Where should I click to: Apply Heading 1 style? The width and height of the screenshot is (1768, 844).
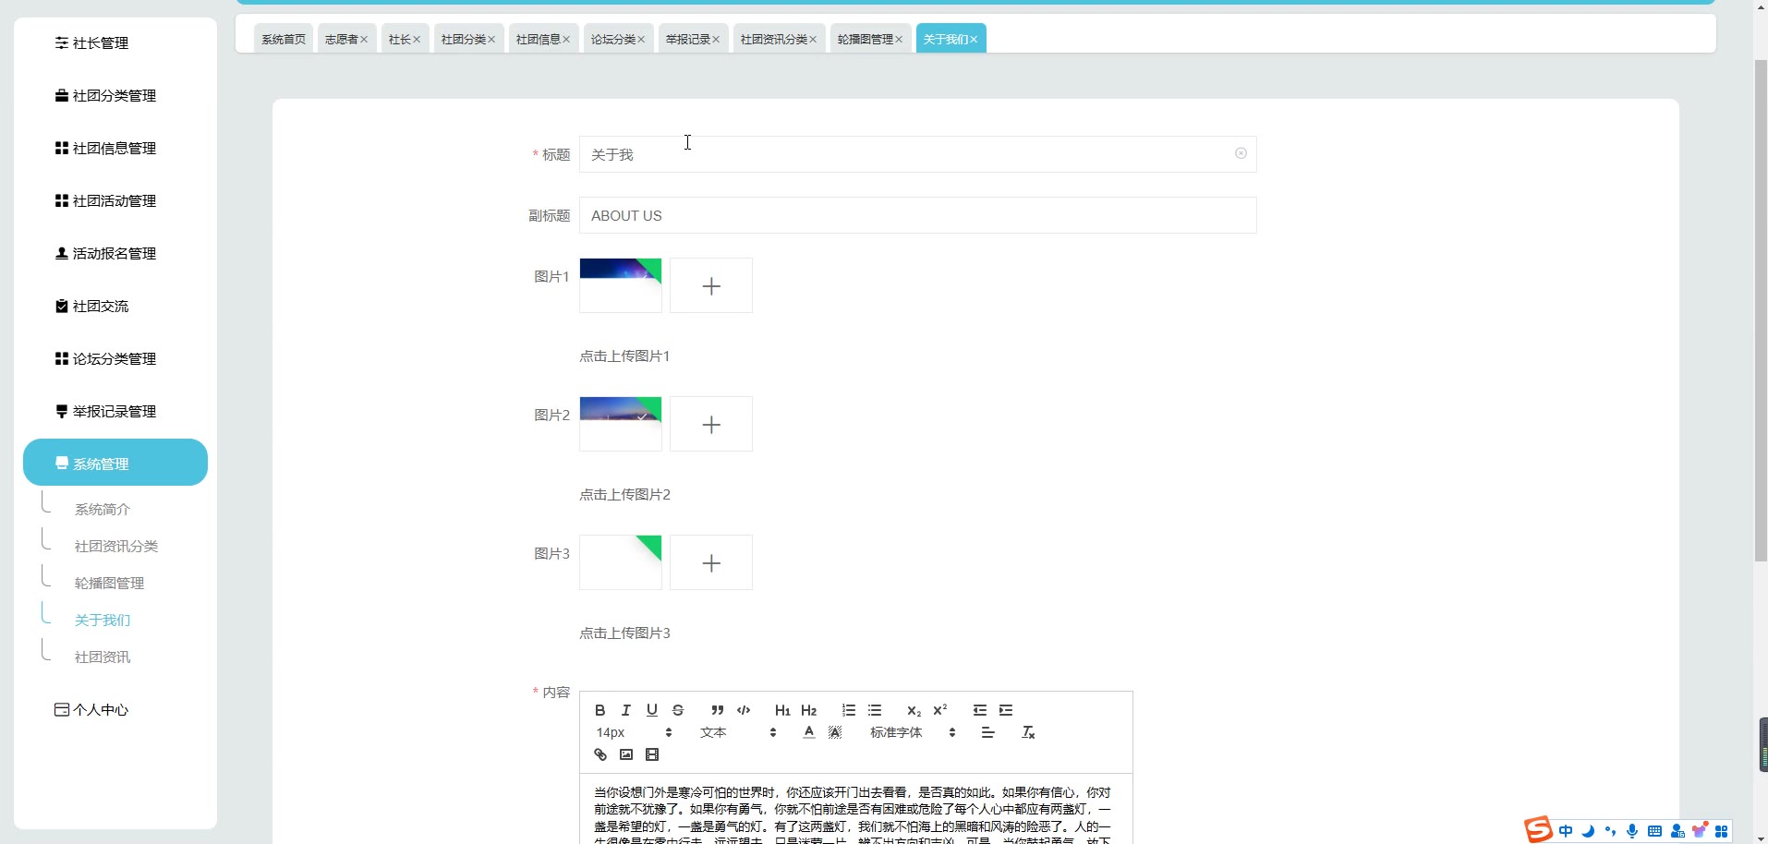pos(782,710)
